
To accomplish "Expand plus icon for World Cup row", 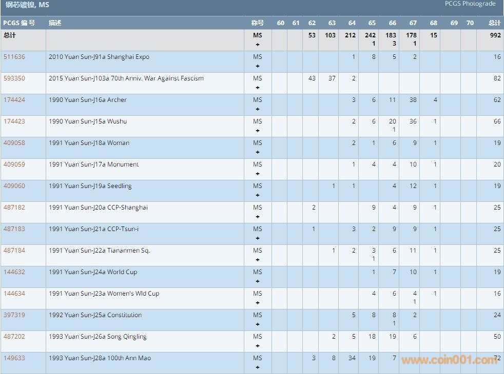I will click(x=257, y=281).
